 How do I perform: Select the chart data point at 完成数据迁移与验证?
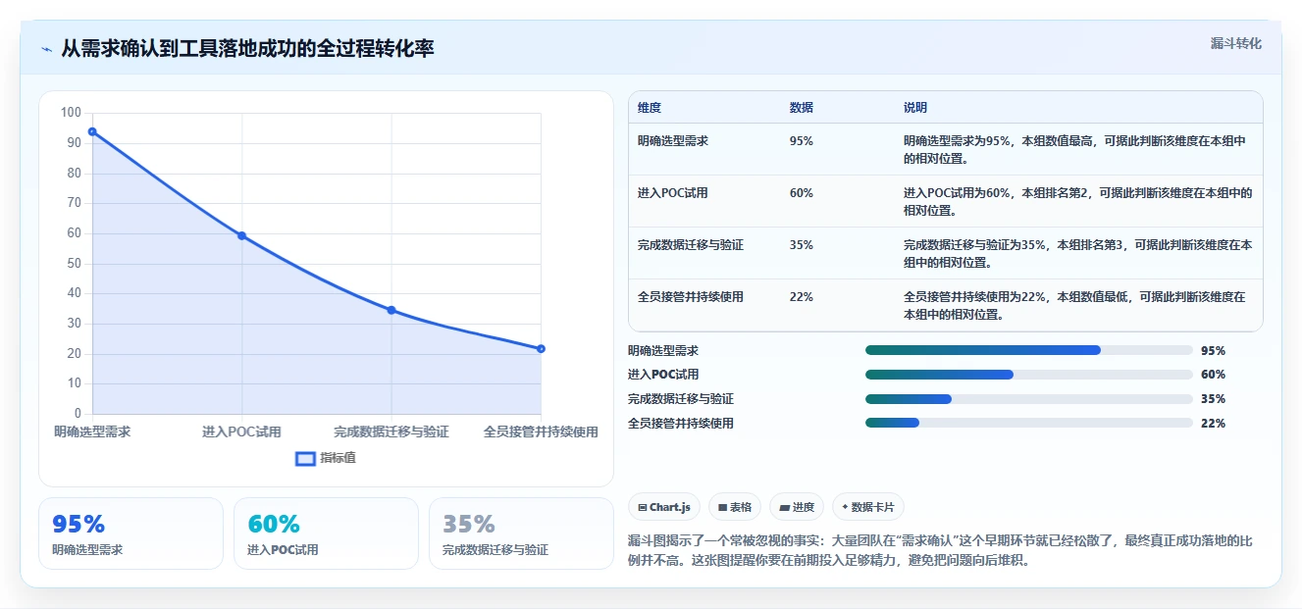coord(391,310)
